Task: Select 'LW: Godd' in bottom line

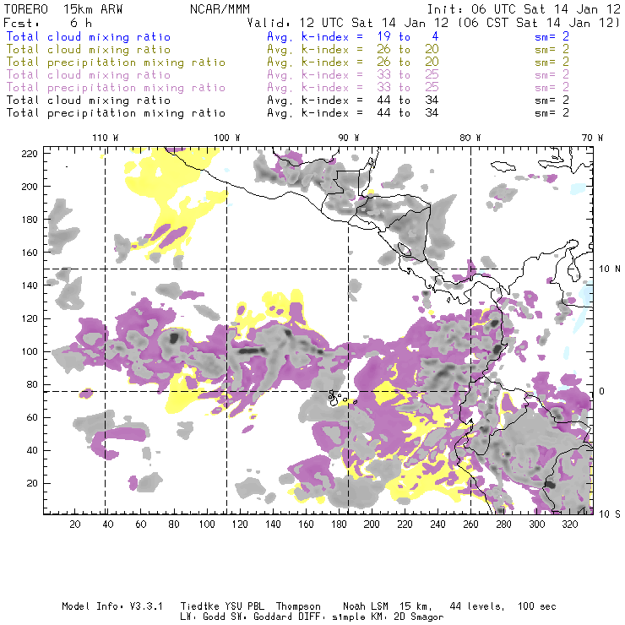Action: point(203,617)
